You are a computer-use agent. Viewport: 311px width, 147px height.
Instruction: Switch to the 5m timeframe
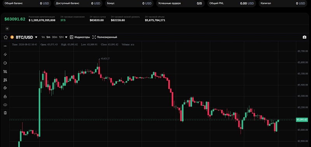click(48, 37)
